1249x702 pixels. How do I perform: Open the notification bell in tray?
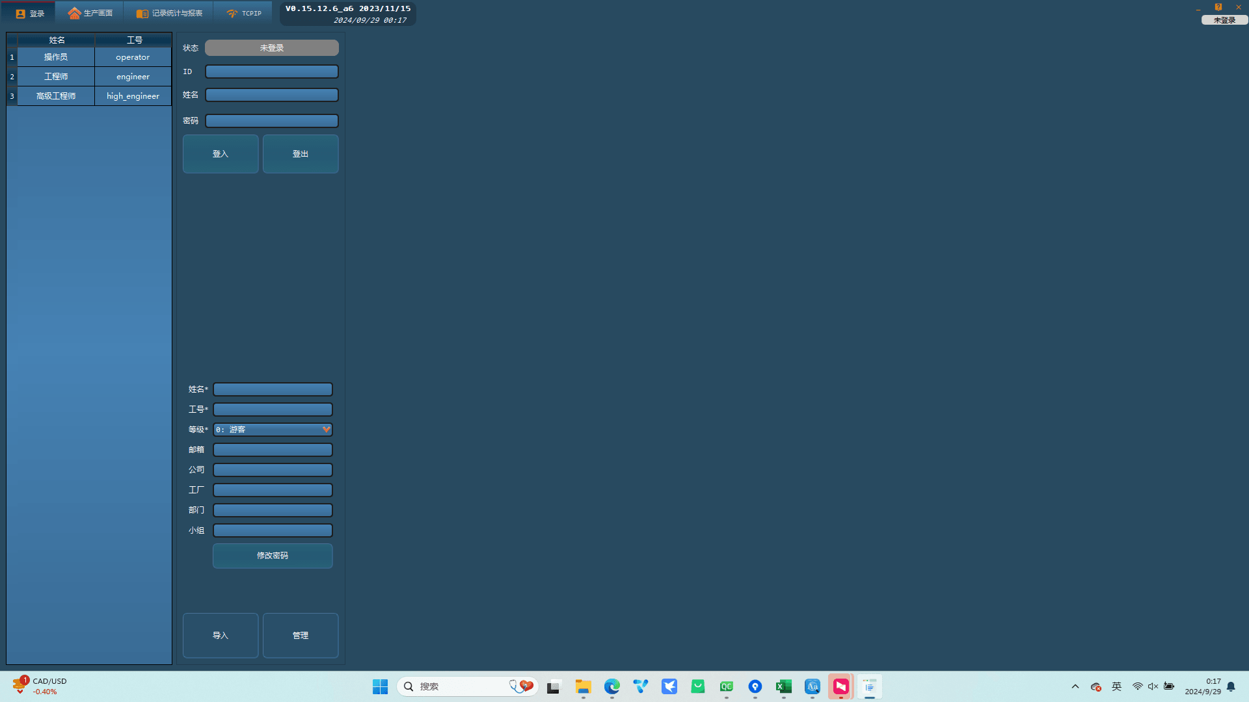click(1231, 686)
